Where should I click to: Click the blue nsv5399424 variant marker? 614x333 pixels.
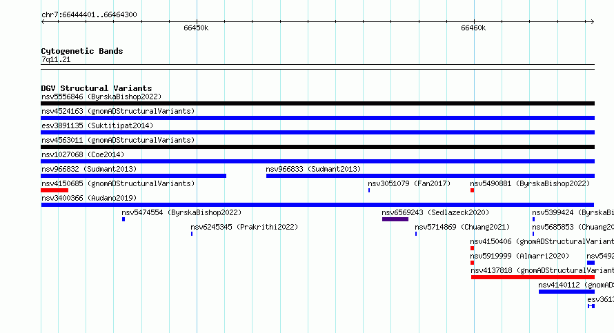[533, 219]
